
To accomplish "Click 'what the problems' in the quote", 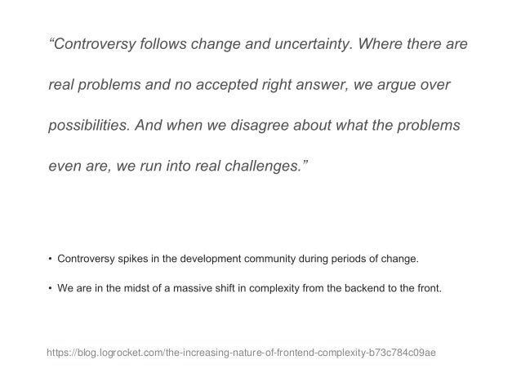I will 398,125.
